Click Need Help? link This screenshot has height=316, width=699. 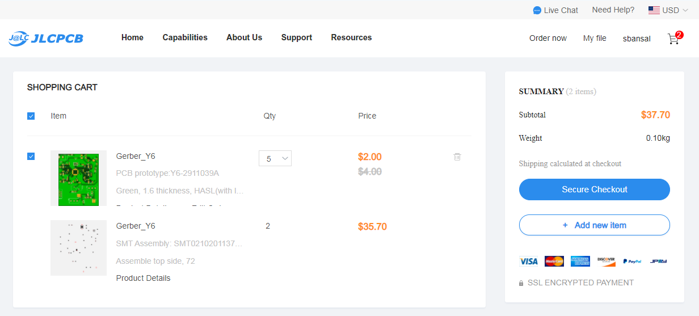[613, 10]
